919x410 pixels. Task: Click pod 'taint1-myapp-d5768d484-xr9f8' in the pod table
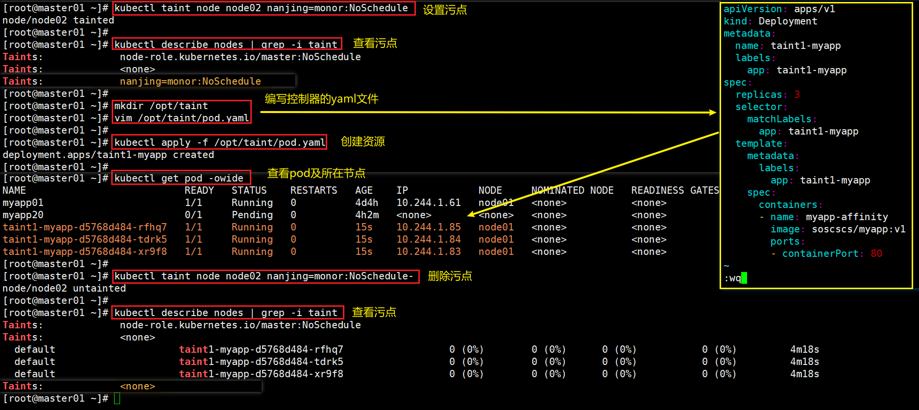(85, 251)
